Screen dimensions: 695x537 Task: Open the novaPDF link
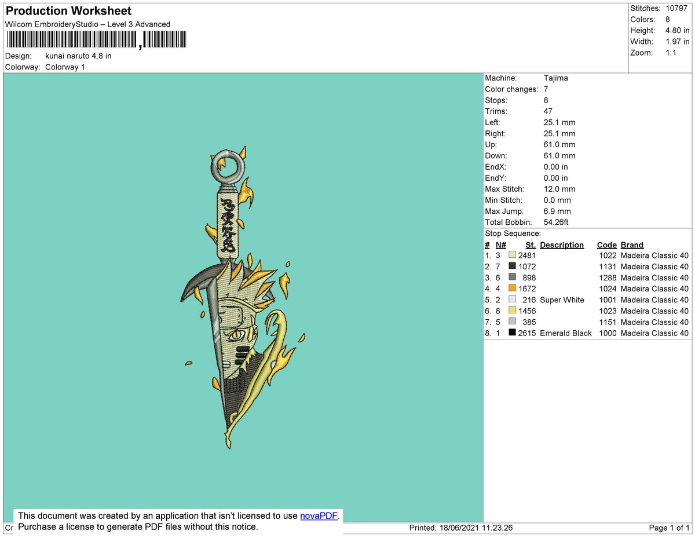[x=319, y=516]
